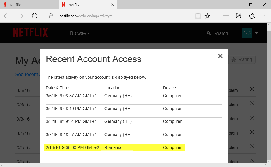Open the browser More actions ellipsis
The height and width of the screenshot is (167, 271).
click(265, 16)
